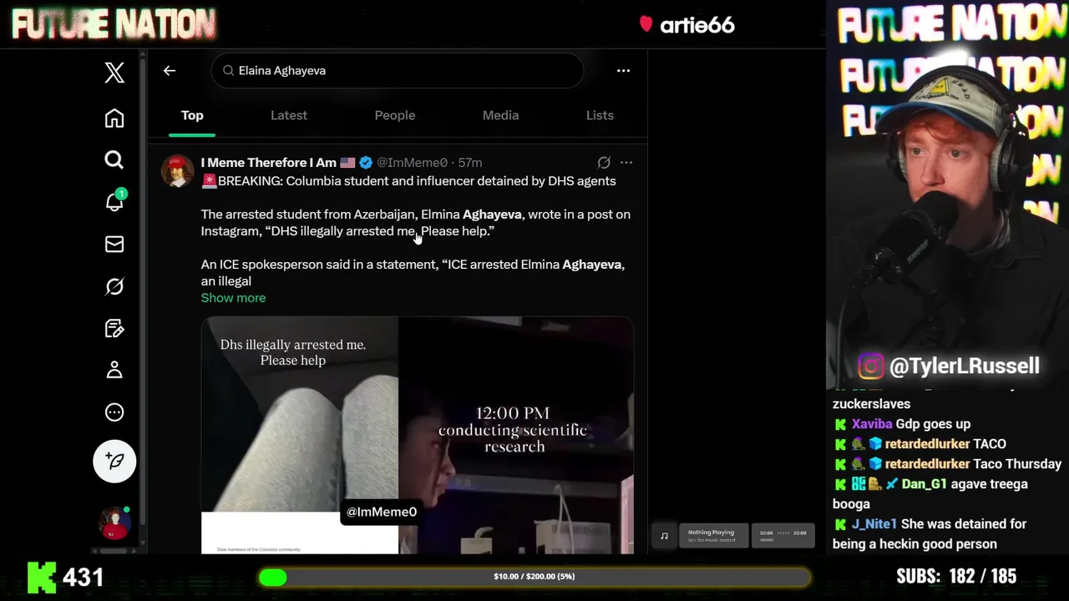Open the 12:00 PM research image

coord(516,435)
